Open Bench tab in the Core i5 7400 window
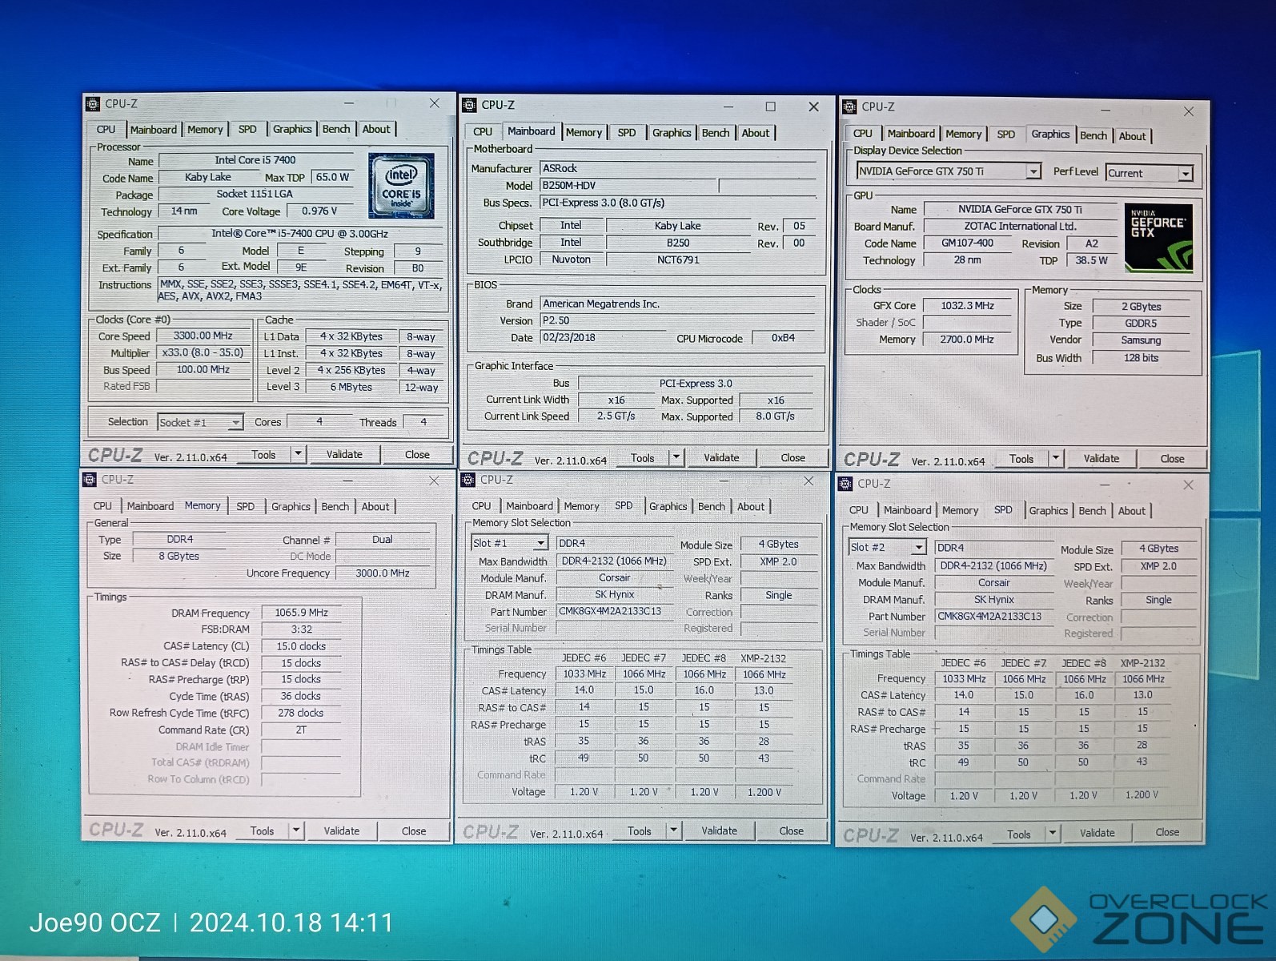Screen dimensions: 1276x961 coord(336,129)
